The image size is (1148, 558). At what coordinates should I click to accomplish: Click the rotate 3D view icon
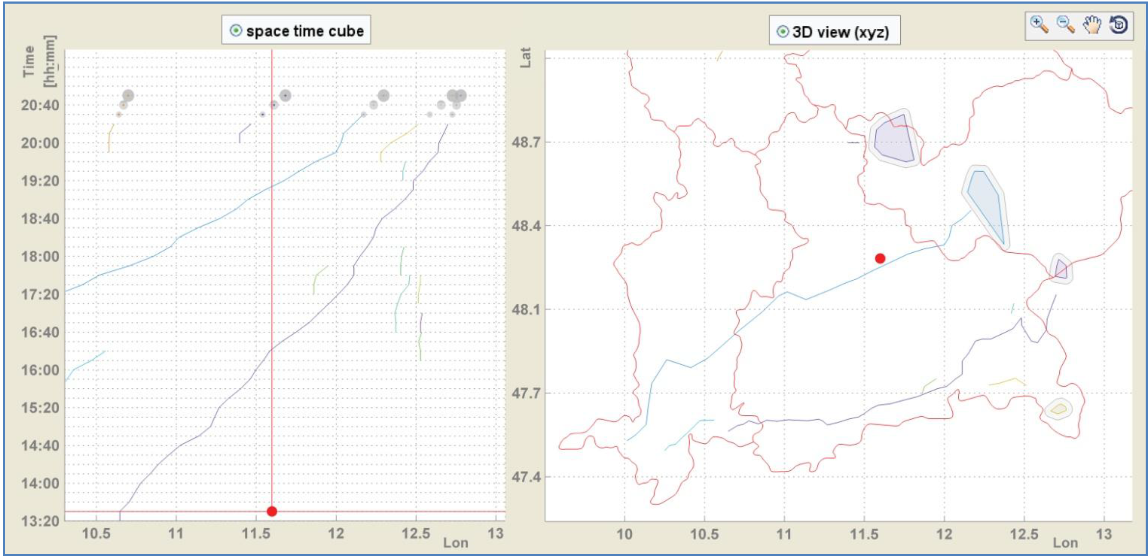(1119, 25)
